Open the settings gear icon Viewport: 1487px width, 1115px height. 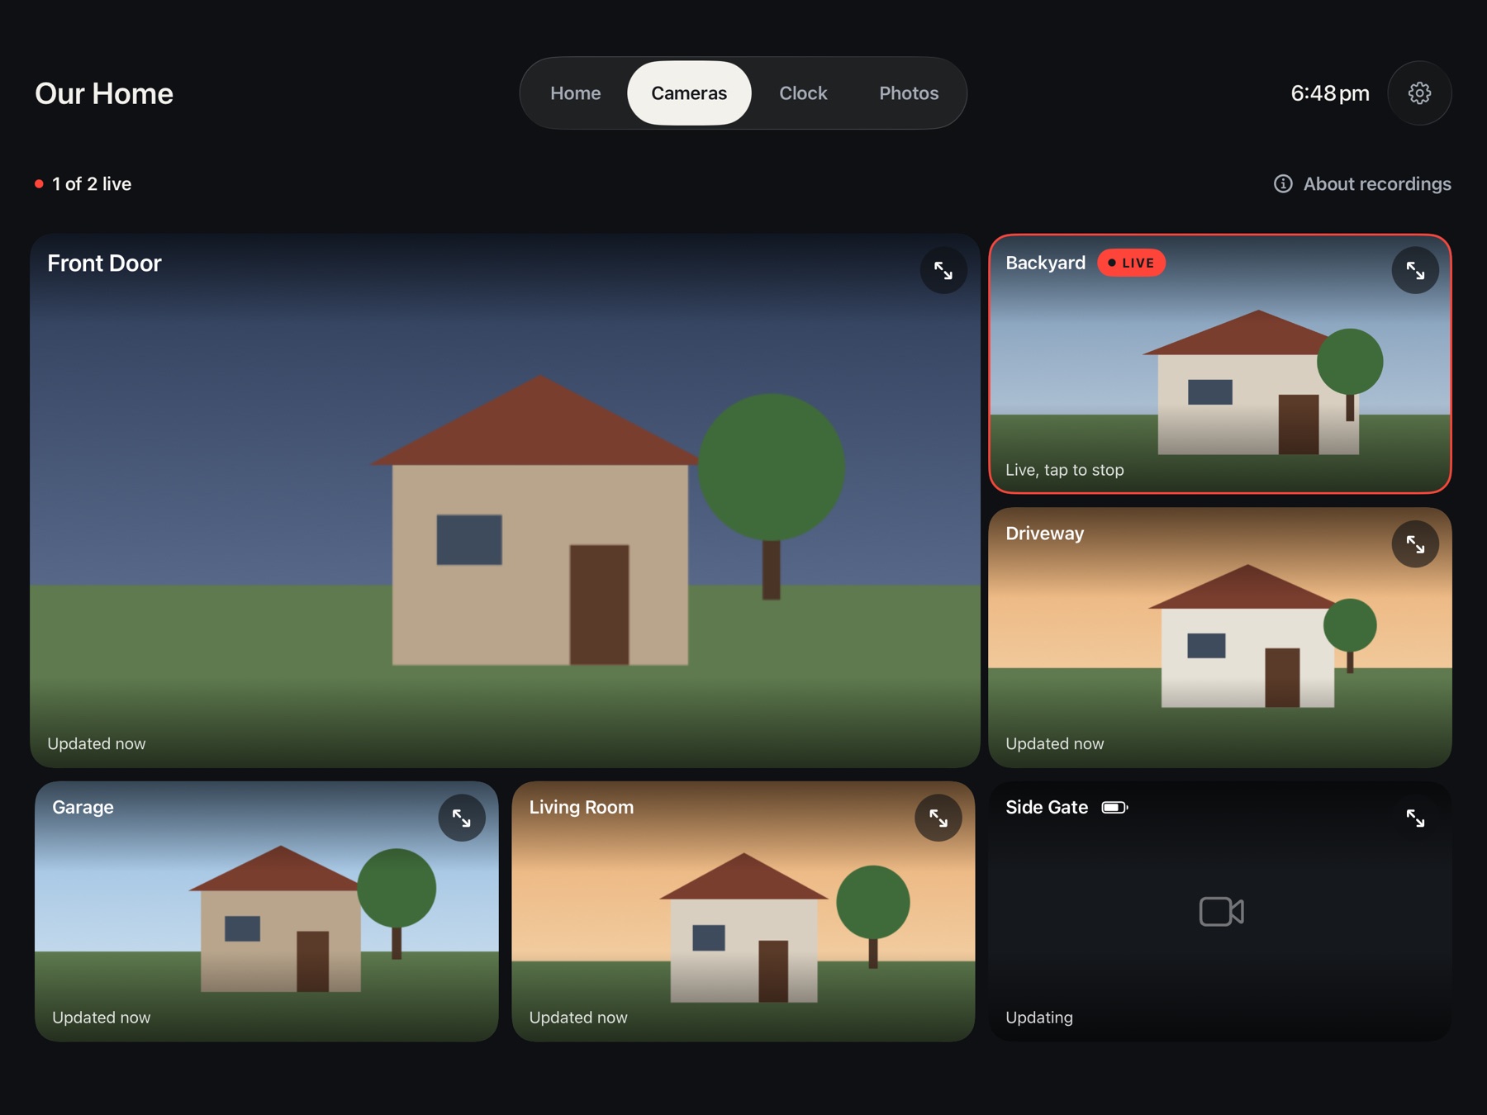click(x=1419, y=93)
